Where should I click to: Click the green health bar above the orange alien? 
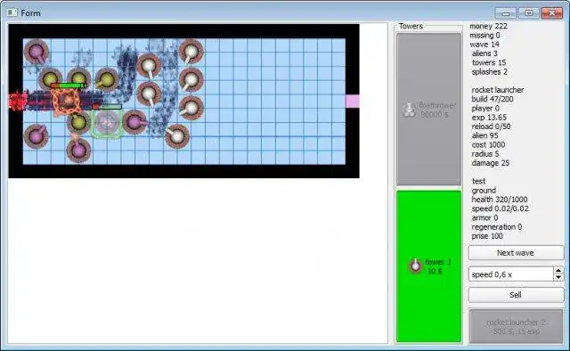pyautogui.click(x=69, y=86)
